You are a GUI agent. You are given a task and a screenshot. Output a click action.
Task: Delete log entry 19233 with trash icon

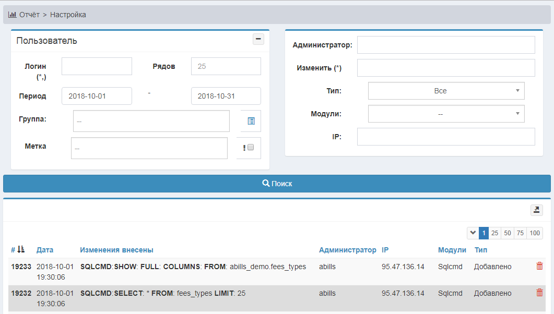point(539,266)
